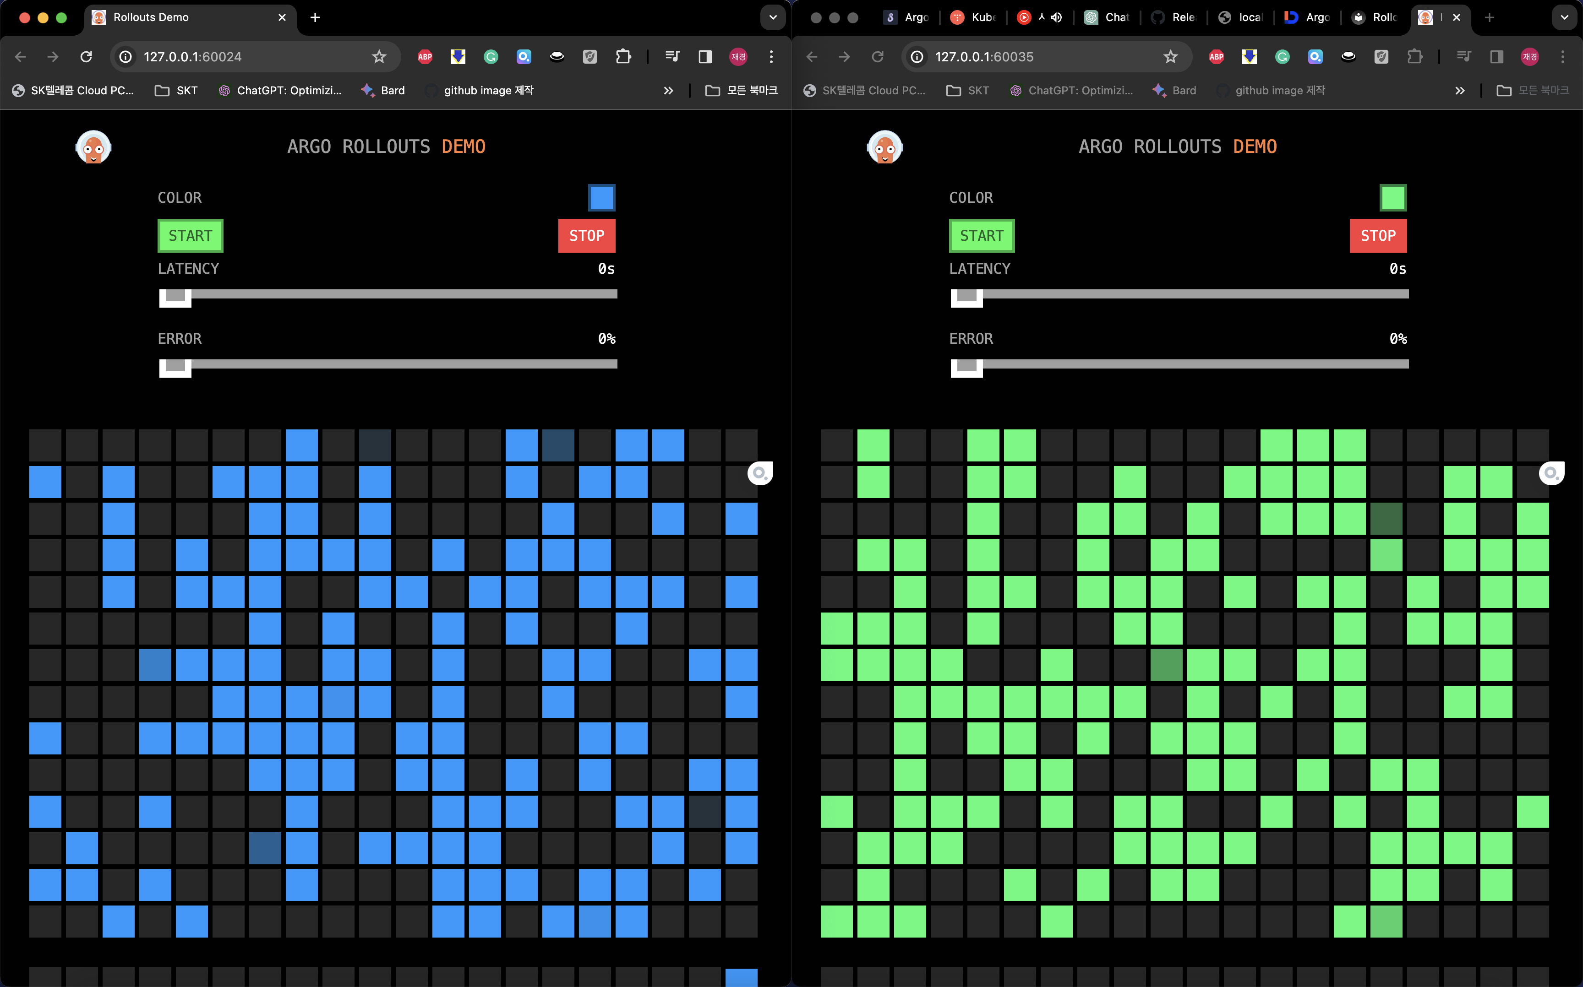Click the Argo mascot logo on the blue demo page
Viewport: 1583px width, 987px height.
[x=93, y=147]
